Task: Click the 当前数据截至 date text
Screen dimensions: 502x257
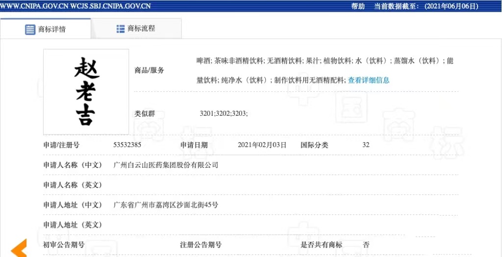Action: [426, 6]
